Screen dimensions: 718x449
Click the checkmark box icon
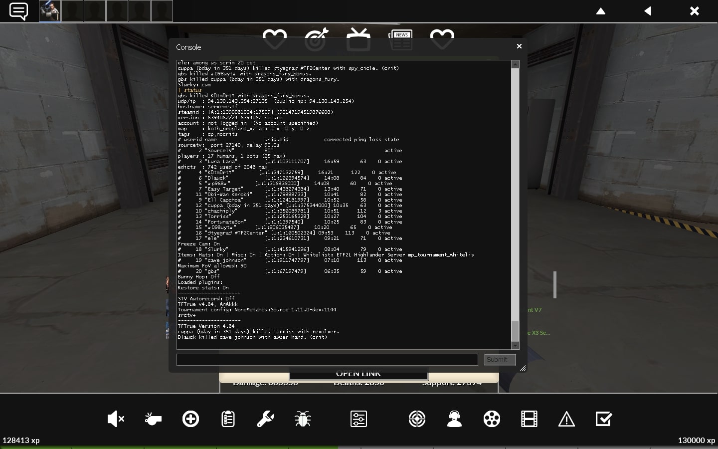coord(604,419)
